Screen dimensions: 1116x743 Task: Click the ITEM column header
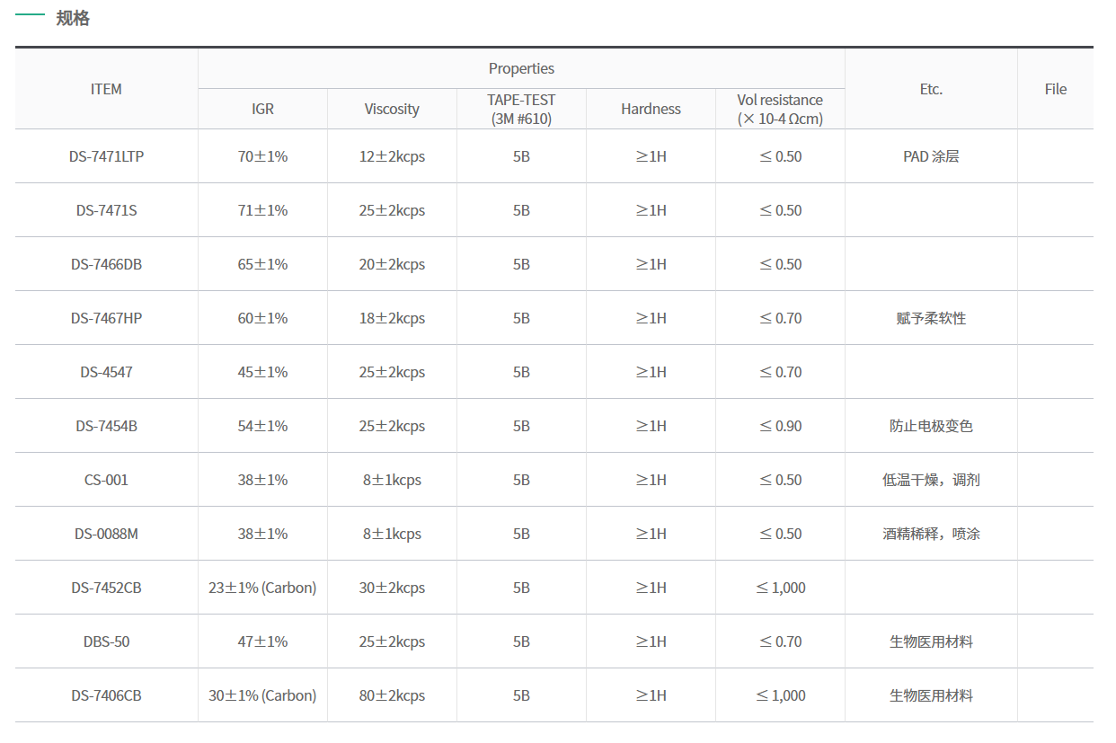(106, 89)
